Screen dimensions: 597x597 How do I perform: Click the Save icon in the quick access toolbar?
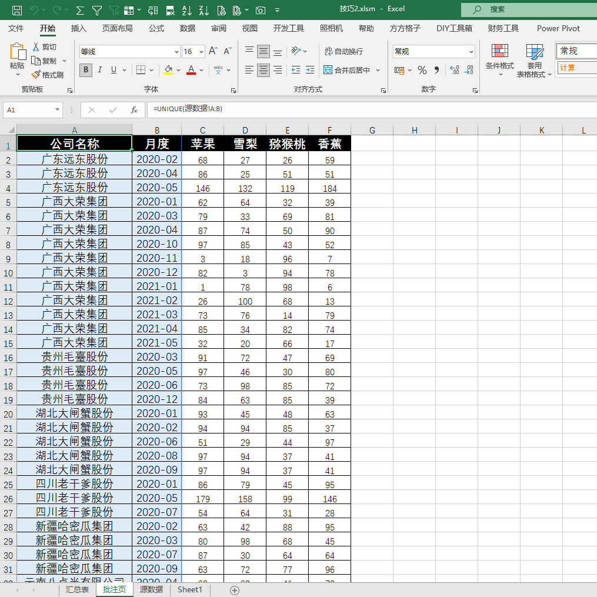(x=16, y=10)
